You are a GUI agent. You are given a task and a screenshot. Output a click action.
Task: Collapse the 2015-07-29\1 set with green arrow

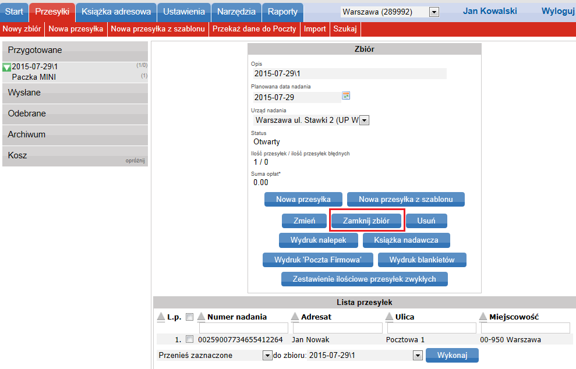[x=6, y=67]
